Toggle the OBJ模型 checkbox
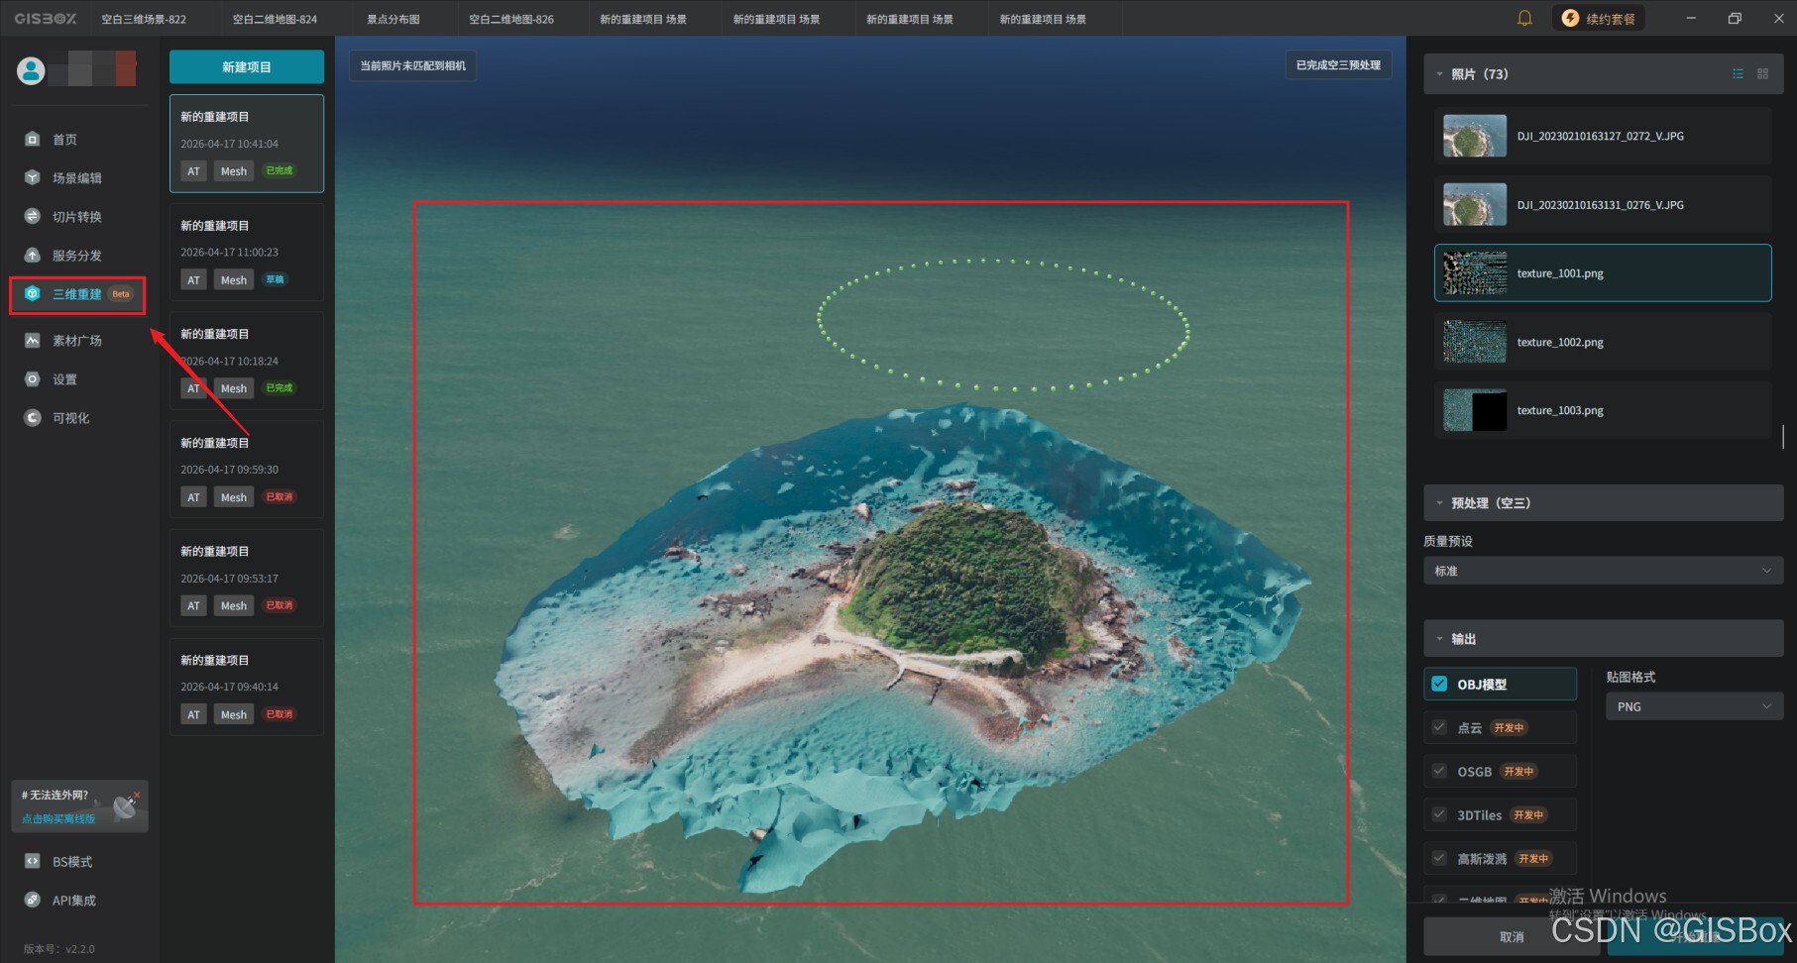Image resolution: width=1797 pixels, height=963 pixels. pyautogui.click(x=1439, y=684)
